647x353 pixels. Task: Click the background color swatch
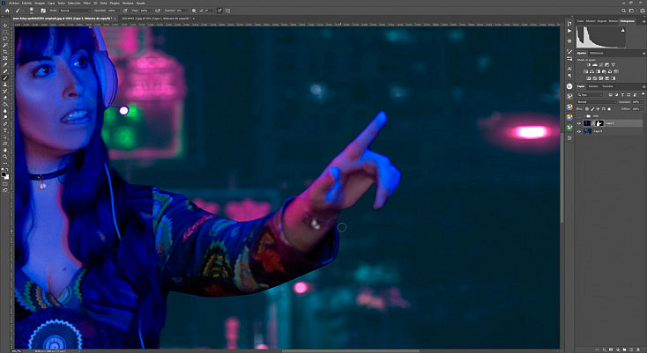pyautogui.click(x=7, y=177)
